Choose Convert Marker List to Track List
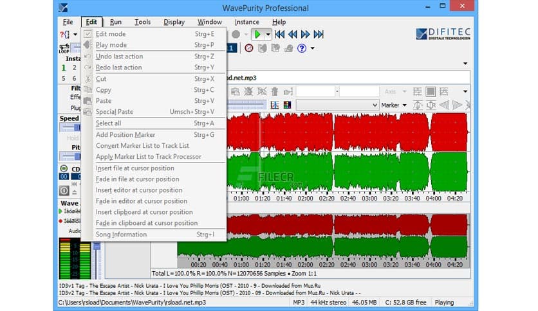 coord(154,146)
